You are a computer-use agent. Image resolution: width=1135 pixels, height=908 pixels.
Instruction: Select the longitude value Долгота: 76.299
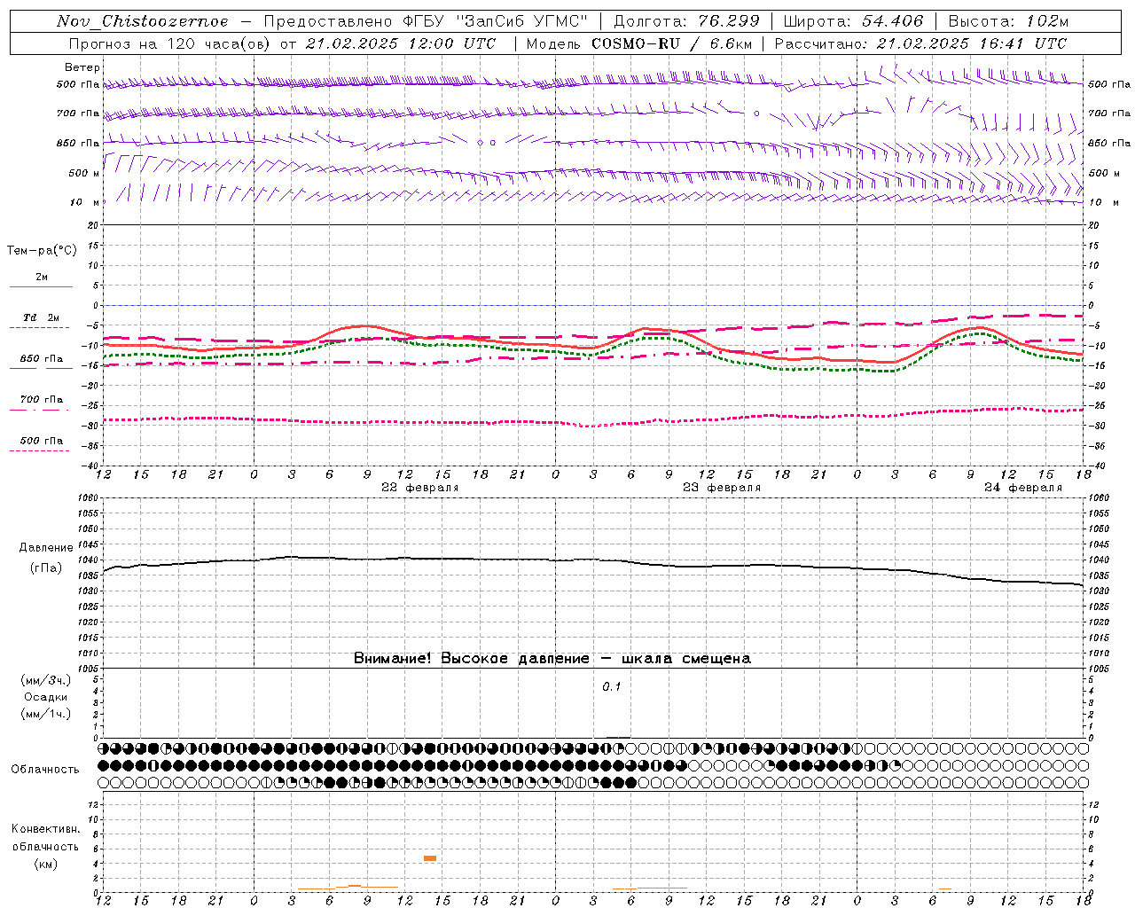[686, 21]
